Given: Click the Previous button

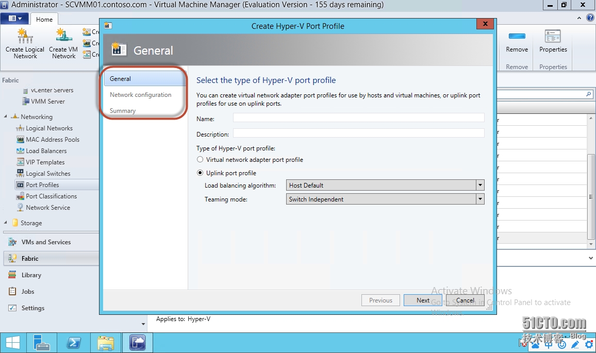Looking at the screenshot, I should pos(380,300).
